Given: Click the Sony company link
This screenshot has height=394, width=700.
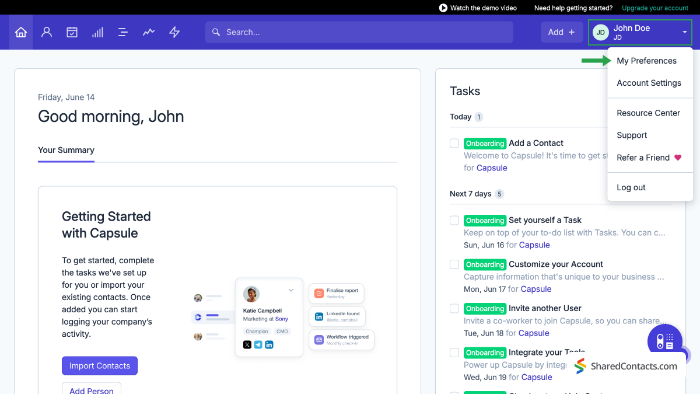Looking at the screenshot, I should (282, 319).
